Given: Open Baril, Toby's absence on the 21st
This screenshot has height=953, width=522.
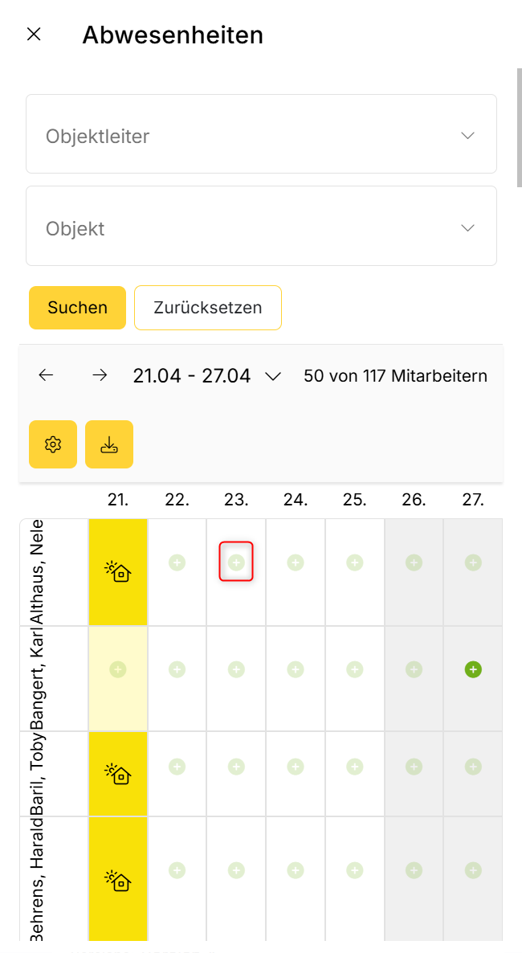Looking at the screenshot, I should [x=118, y=774].
